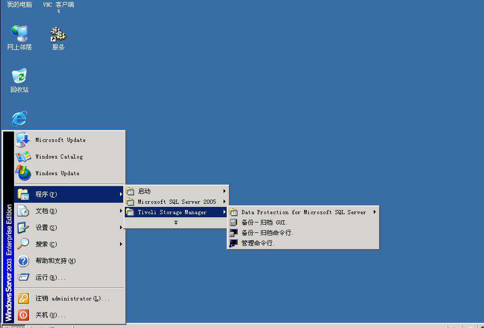Expand the hidden programs chevron

176,222
